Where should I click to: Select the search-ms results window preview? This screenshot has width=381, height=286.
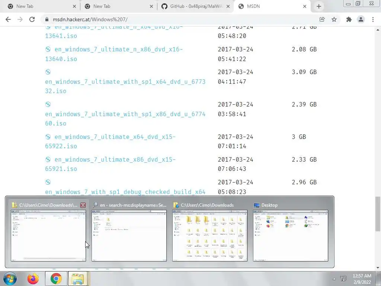click(129, 236)
